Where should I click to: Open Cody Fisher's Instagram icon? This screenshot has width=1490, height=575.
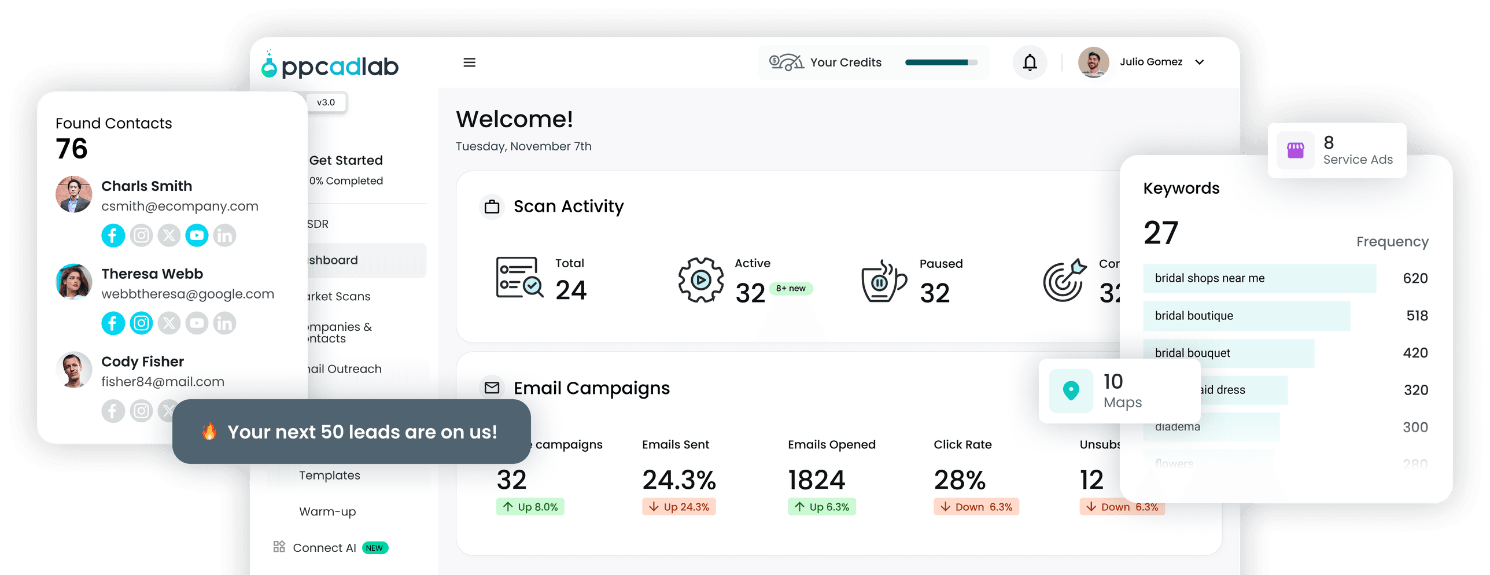point(141,411)
